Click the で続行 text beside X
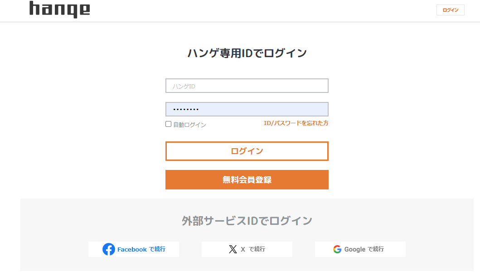The image size is (480, 276). (257, 249)
